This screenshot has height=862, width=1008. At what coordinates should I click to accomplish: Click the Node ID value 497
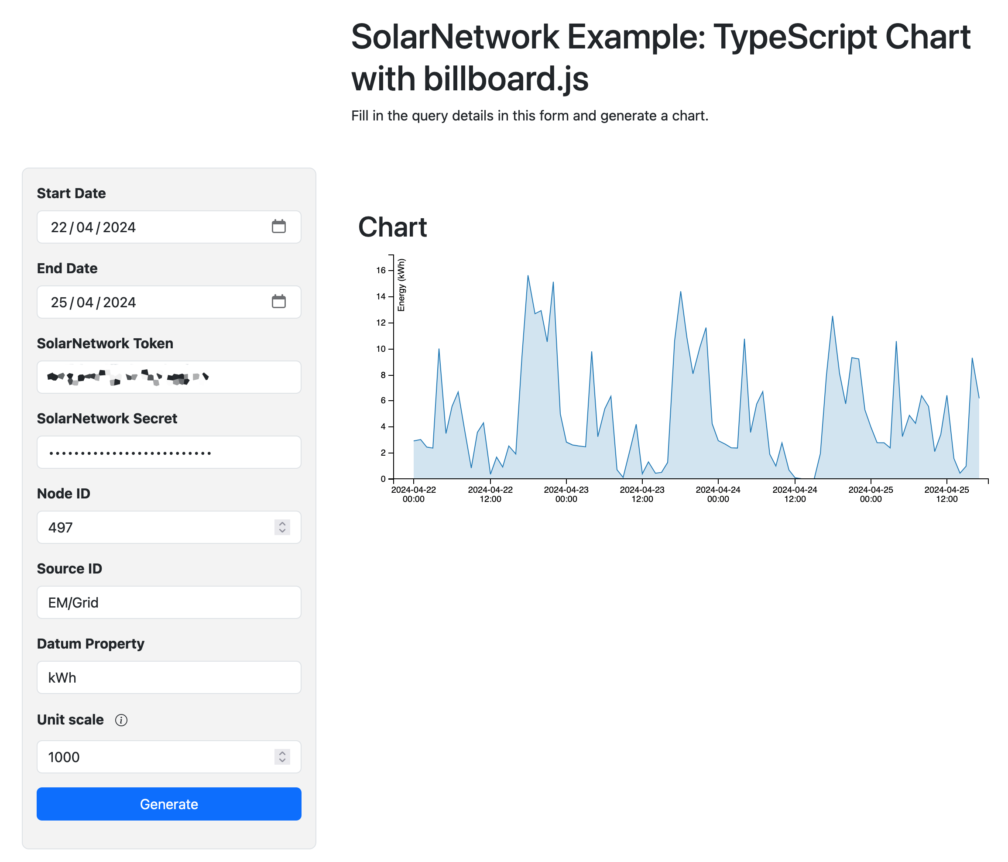[61, 527]
